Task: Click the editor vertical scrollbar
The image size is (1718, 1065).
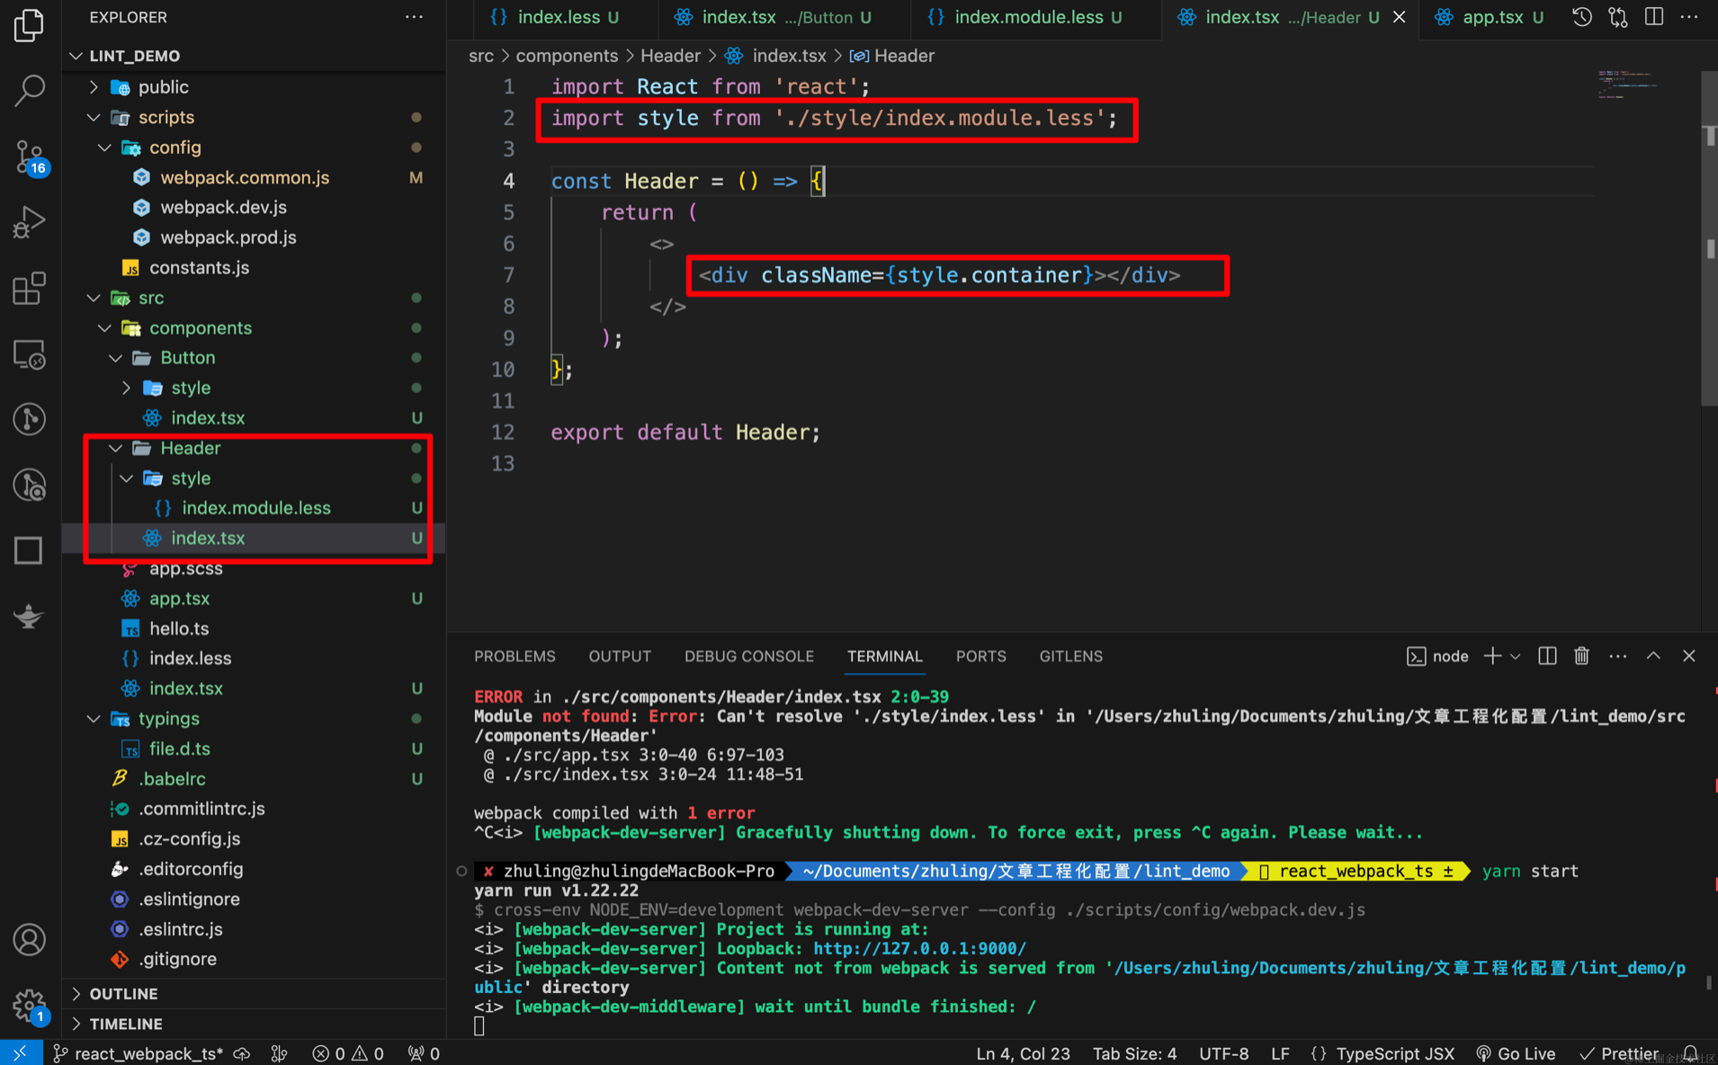Action: [1709, 238]
